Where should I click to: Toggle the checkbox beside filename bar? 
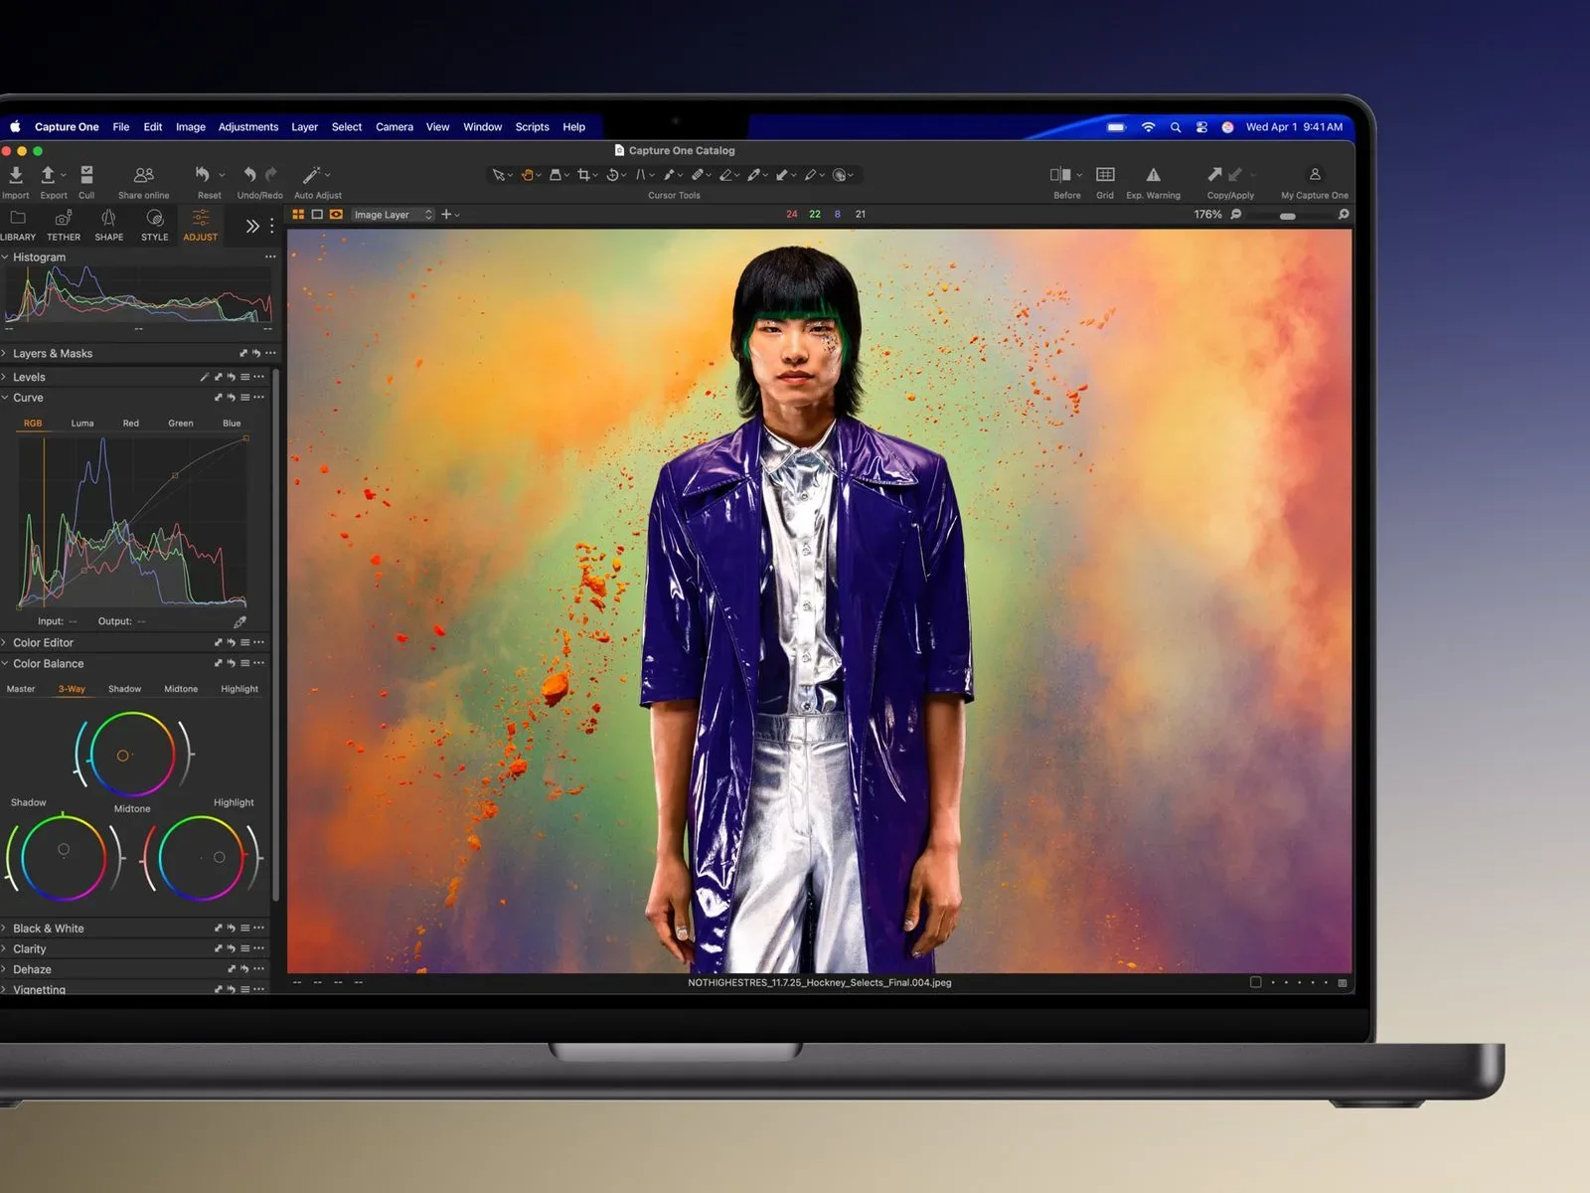(1255, 982)
